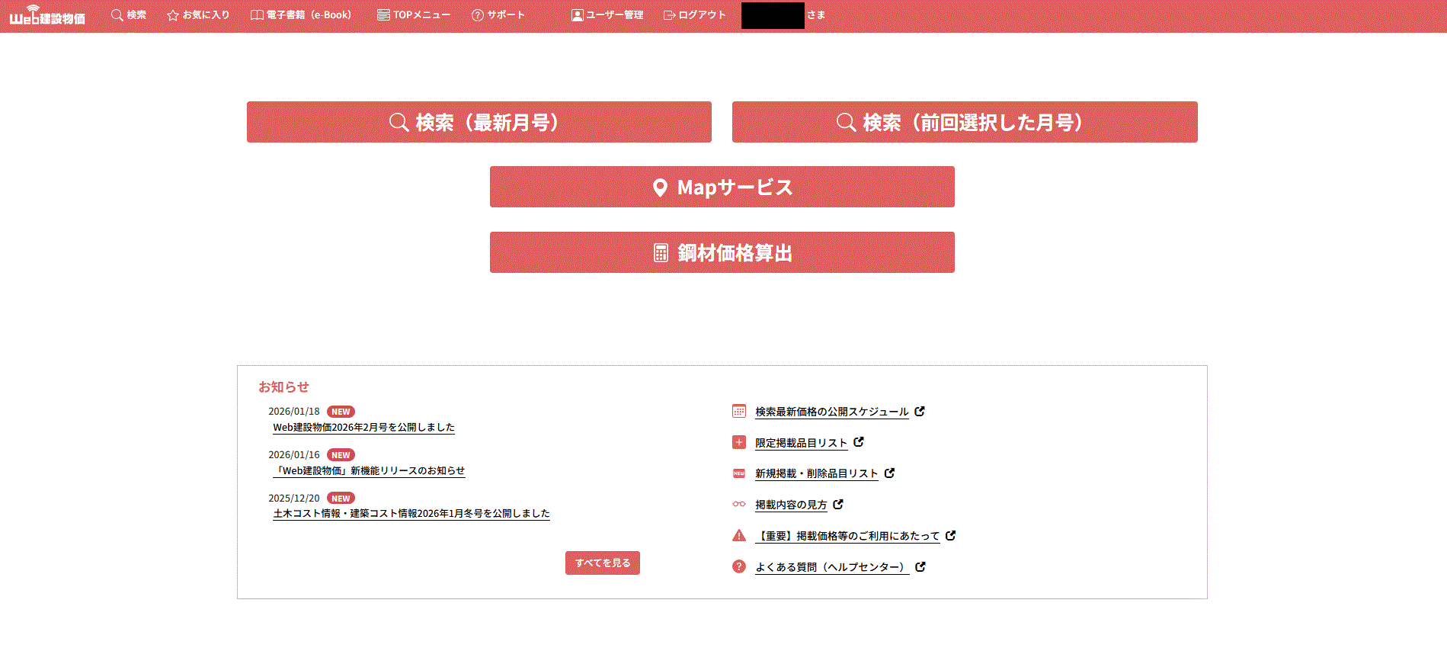Open the サポート menu
1447x648 pixels.
click(498, 15)
